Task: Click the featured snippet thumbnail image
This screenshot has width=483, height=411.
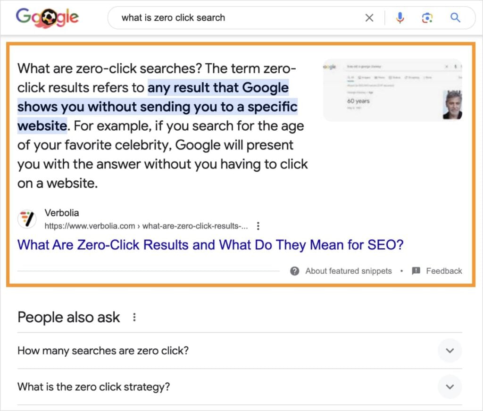Action: click(x=392, y=90)
